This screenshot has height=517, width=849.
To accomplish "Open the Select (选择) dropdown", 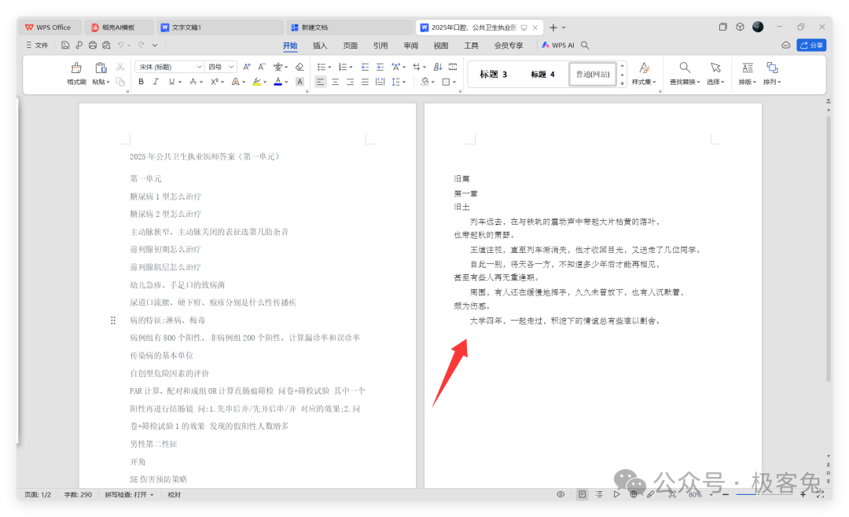I will [715, 73].
